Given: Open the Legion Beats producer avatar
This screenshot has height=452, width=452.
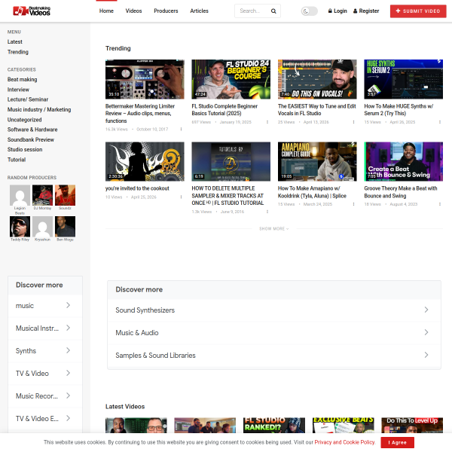Looking at the screenshot, I should pyautogui.click(x=20, y=195).
